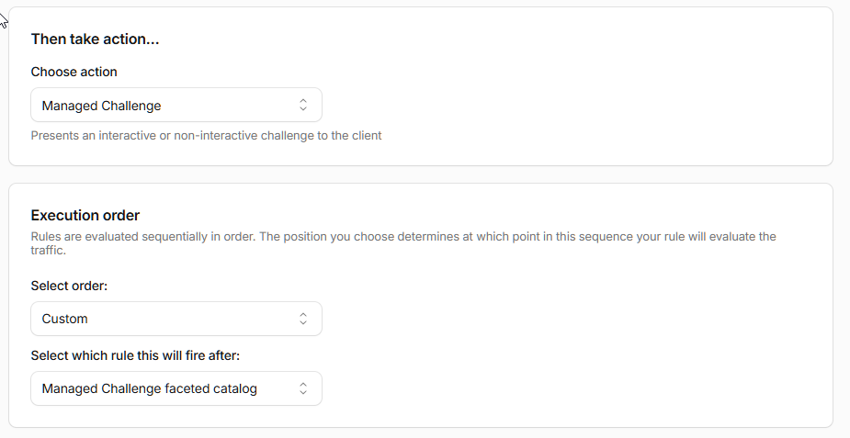850x438 pixels.
Task: Click the gap between the two cards
Action: (421, 174)
